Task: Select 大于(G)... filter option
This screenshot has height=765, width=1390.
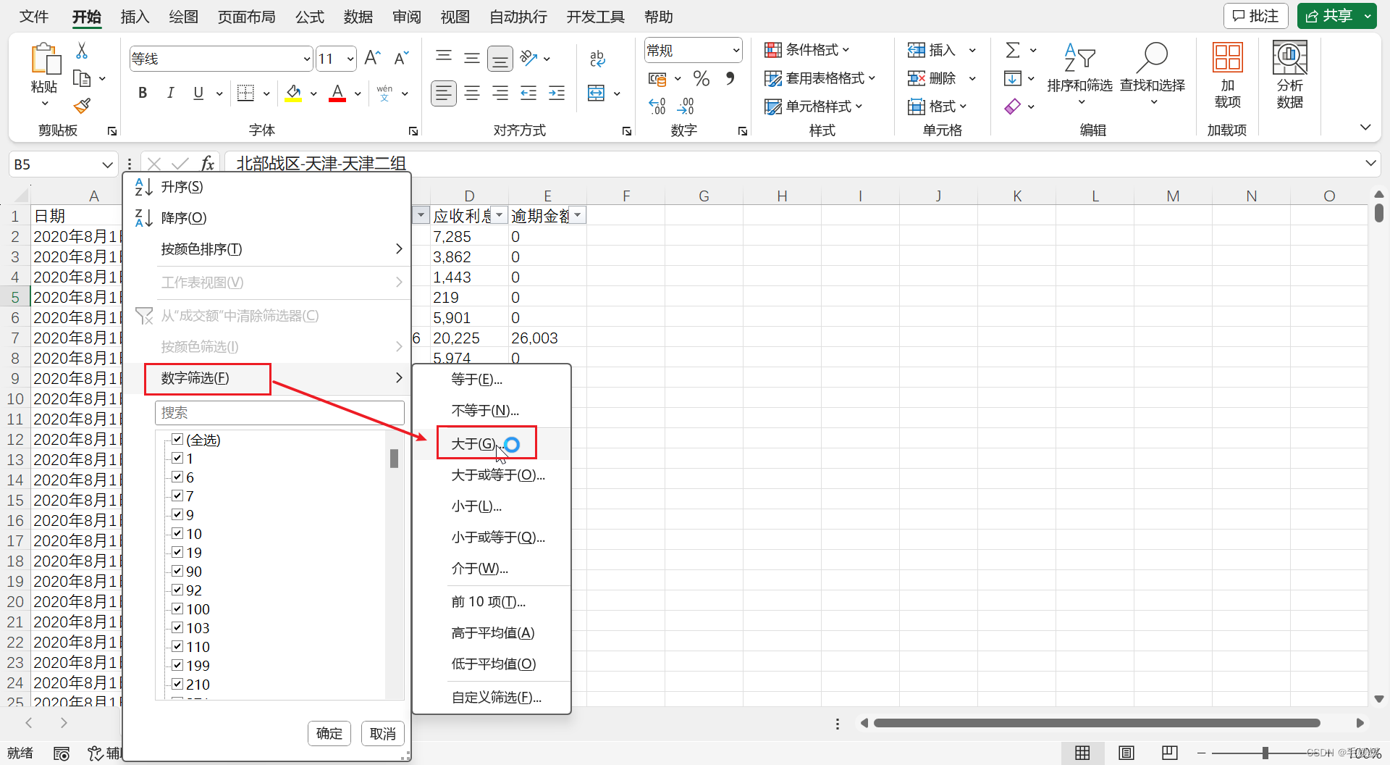Action: 492,443
